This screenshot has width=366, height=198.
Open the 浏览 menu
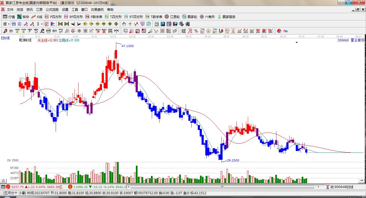click(x=20, y=10)
